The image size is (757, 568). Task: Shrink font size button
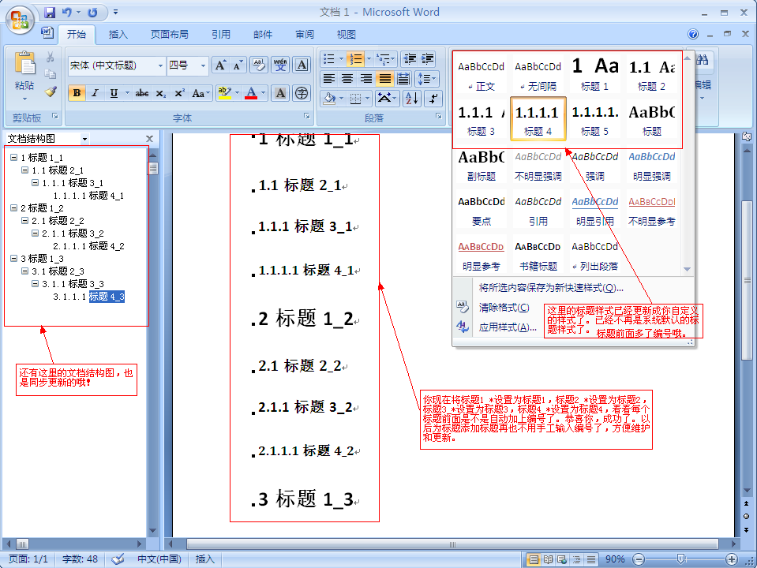[x=238, y=65]
